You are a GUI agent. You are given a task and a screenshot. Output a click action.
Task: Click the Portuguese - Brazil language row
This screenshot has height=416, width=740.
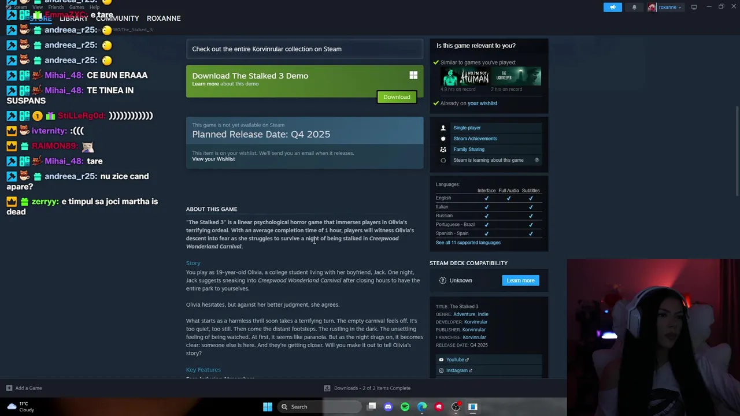tap(489, 225)
